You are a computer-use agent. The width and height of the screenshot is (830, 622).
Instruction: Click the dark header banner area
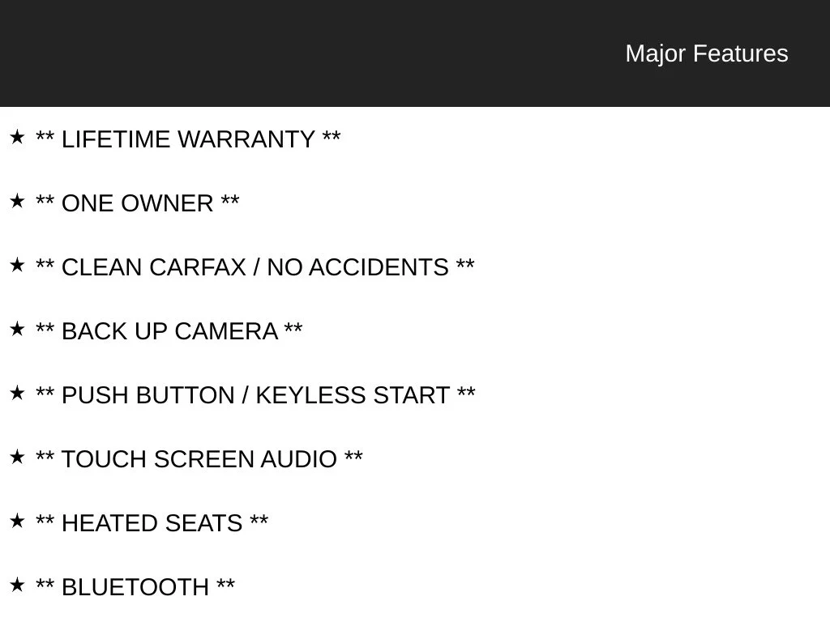[415, 53]
